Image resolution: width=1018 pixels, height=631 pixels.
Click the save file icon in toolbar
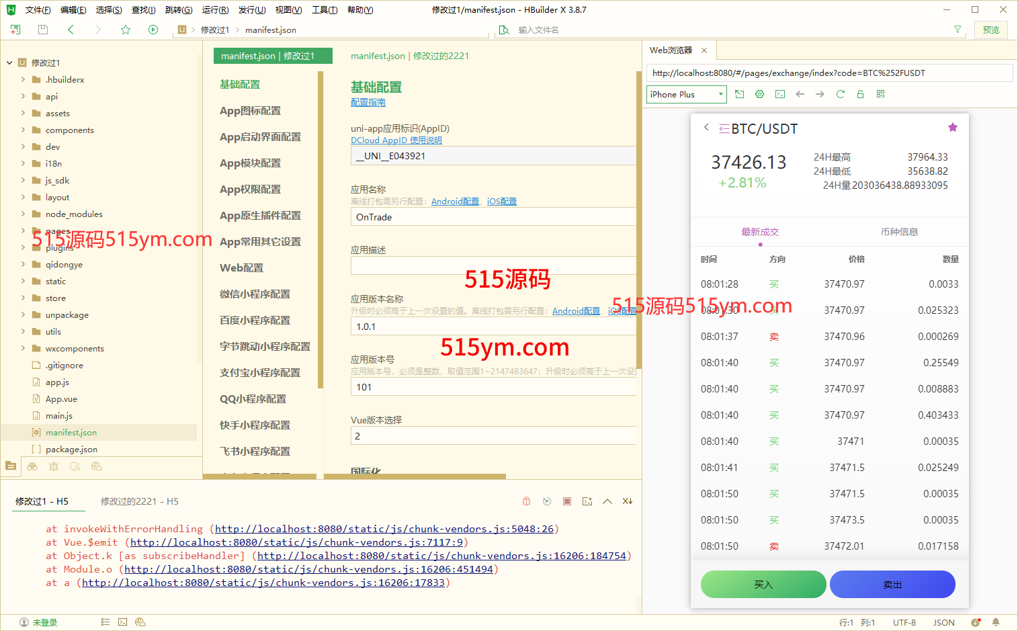pos(43,30)
